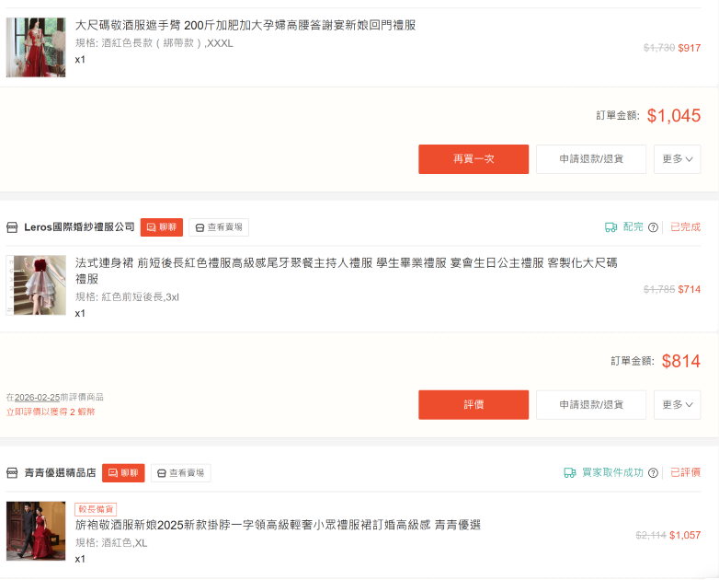Click shop icon beside Leros國際婚紗禮服公司
The height and width of the screenshot is (580, 719).
tap(12, 227)
